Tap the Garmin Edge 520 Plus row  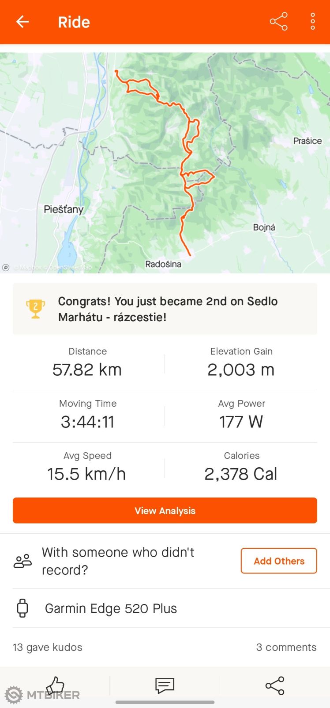[x=111, y=608]
